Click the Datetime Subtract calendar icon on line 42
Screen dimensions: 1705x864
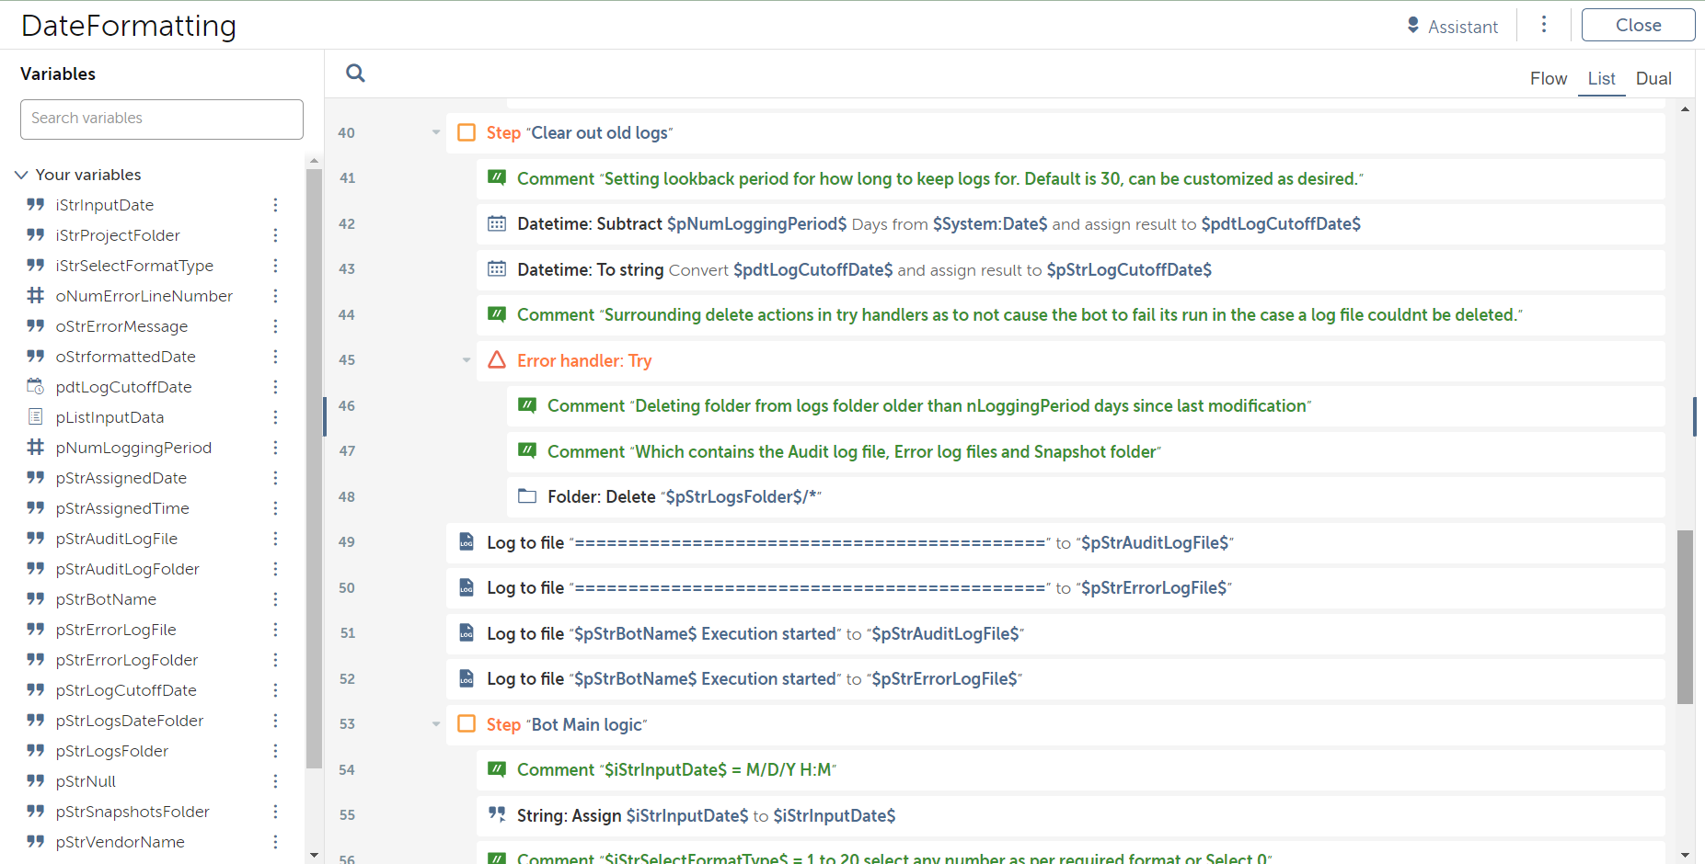click(x=497, y=223)
